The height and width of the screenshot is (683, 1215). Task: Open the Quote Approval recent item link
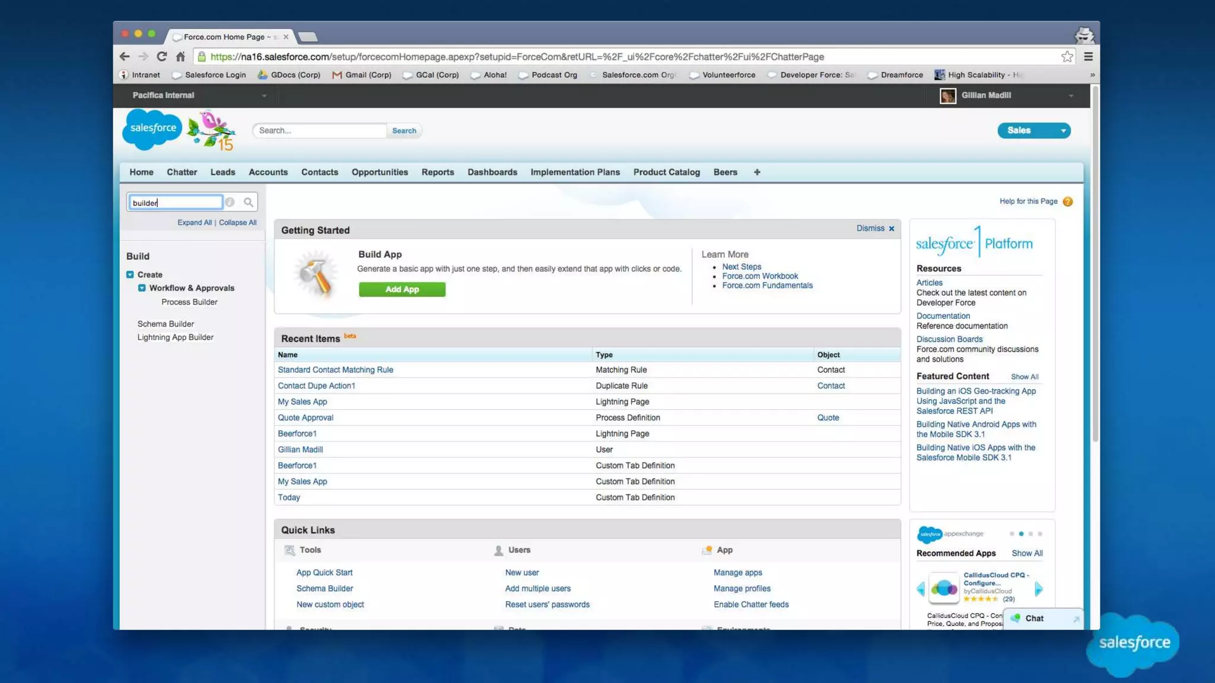click(x=305, y=417)
